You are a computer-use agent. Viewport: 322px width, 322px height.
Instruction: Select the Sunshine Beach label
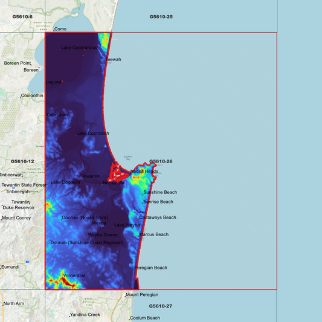pos(160,192)
